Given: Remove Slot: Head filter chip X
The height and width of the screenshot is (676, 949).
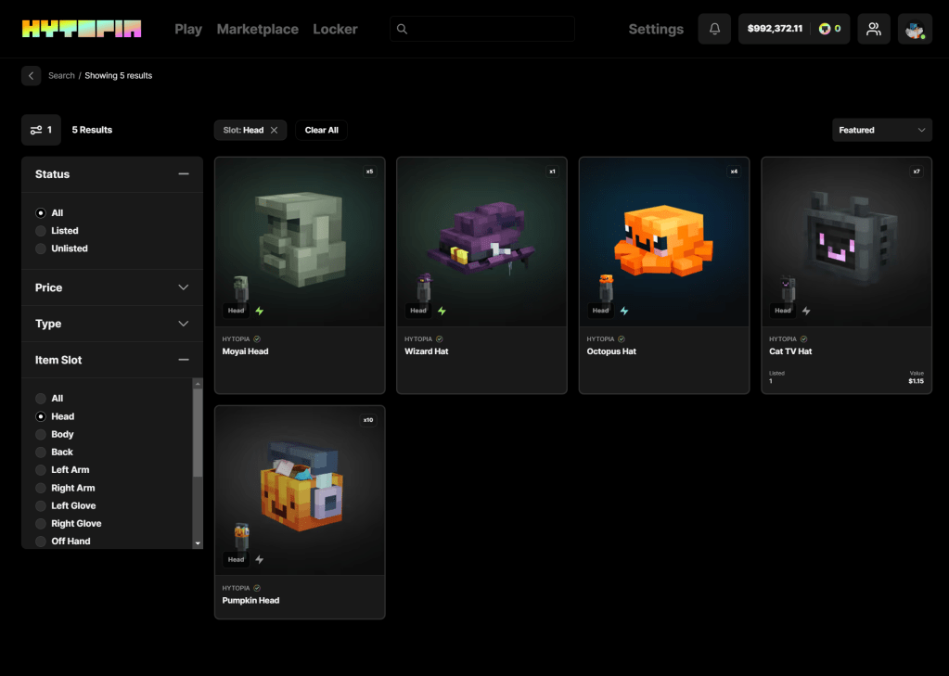Looking at the screenshot, I should (274, 130).
